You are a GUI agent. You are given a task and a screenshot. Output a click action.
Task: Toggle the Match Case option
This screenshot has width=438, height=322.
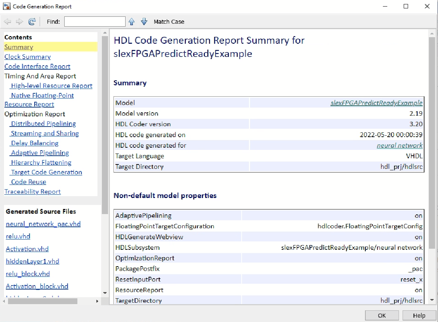coord(169,22)
